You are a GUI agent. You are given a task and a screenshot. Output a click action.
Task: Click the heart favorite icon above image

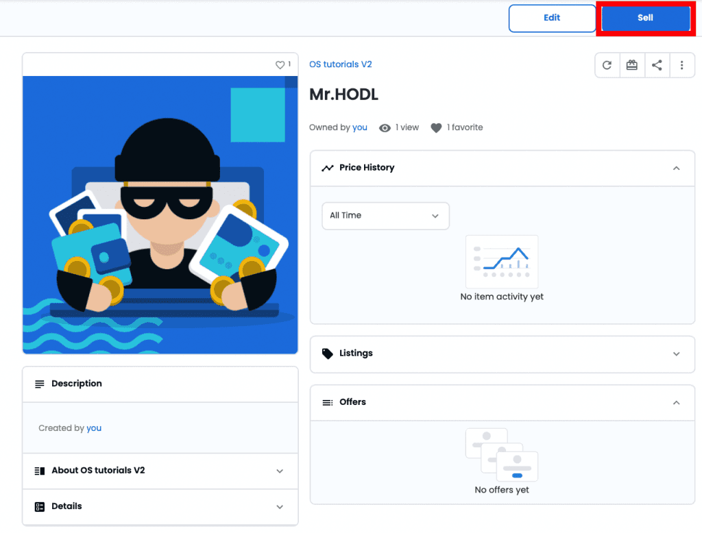point(280,65)
